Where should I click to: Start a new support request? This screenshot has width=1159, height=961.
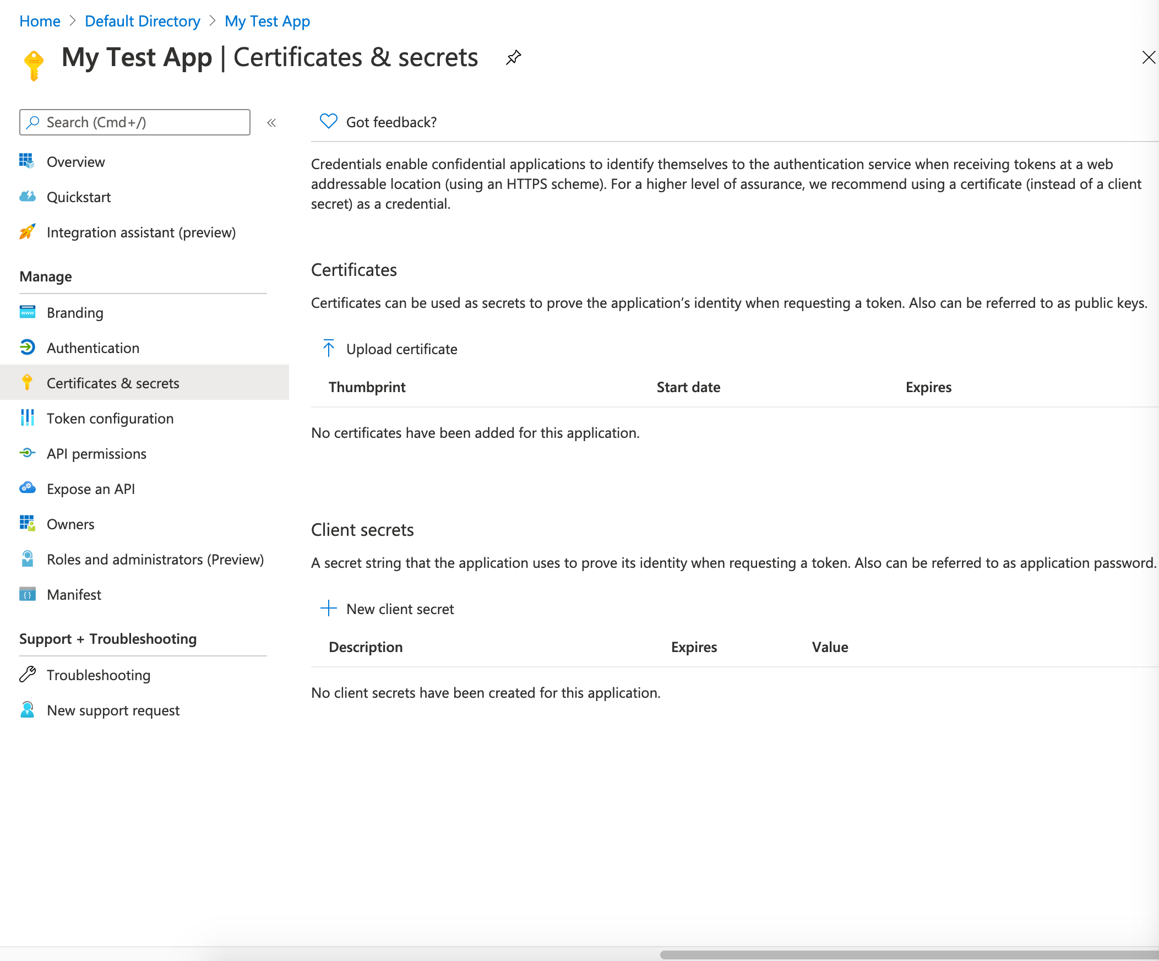113,710
